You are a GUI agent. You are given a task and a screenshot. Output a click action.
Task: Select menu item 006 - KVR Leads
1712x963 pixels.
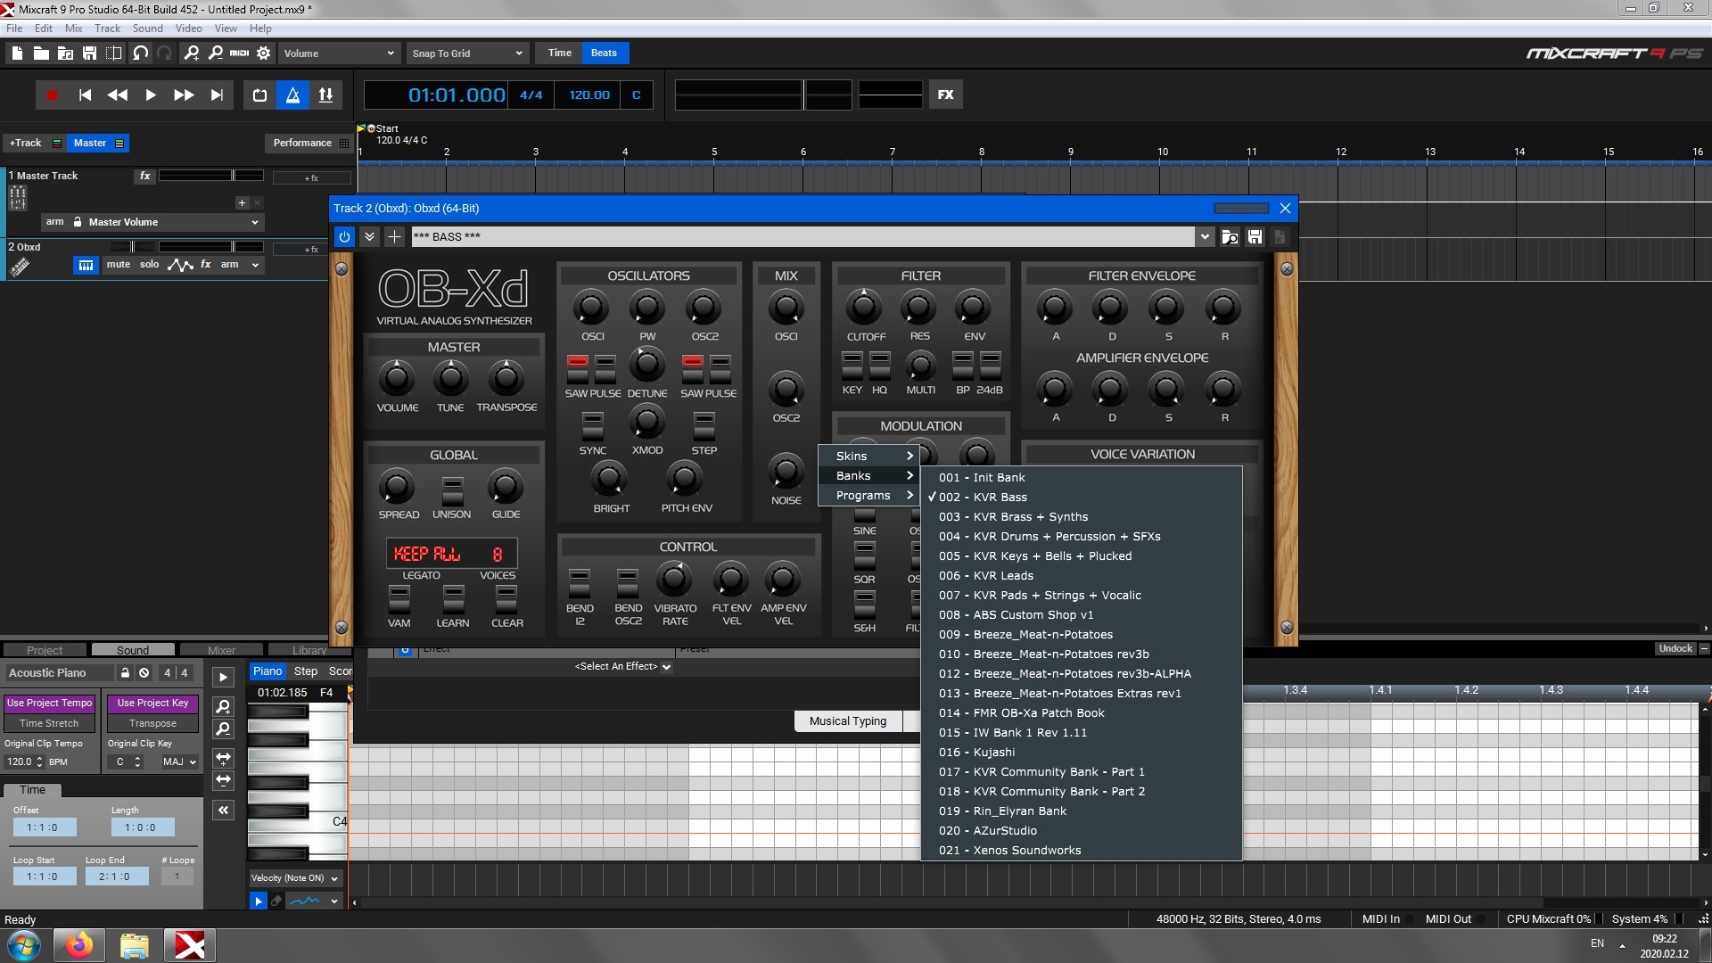tap(985, 575)
